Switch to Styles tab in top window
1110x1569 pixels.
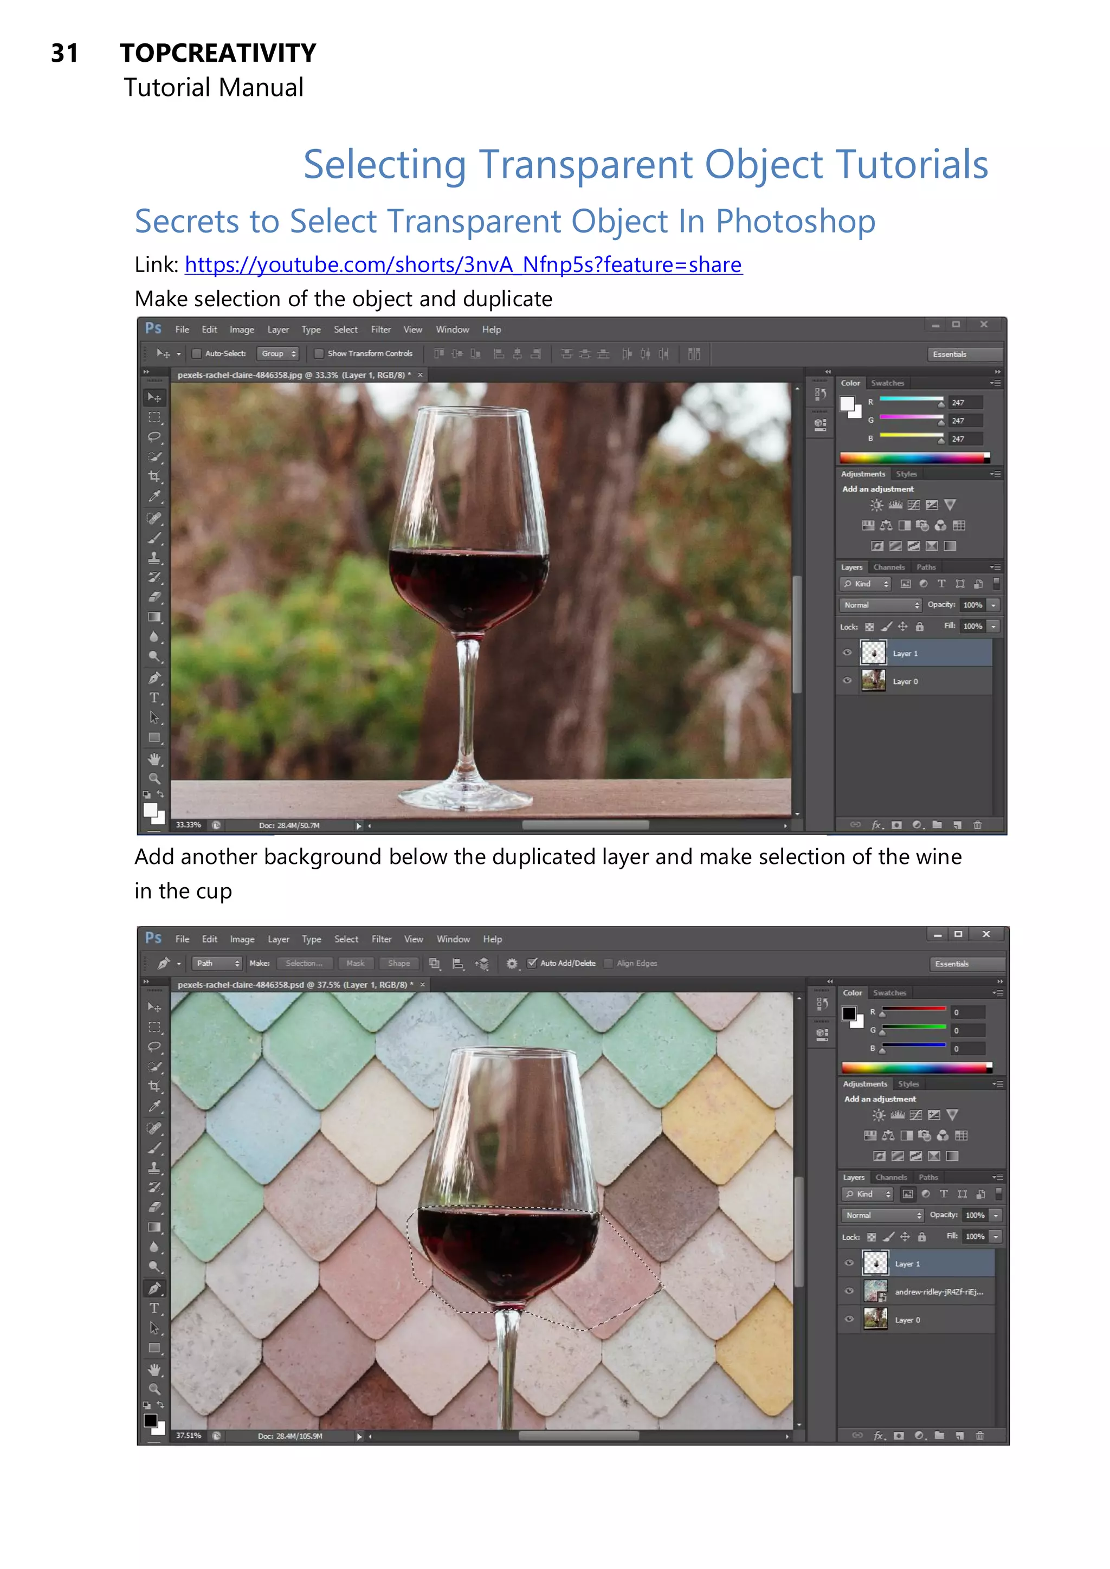click(x=906, y=474)
